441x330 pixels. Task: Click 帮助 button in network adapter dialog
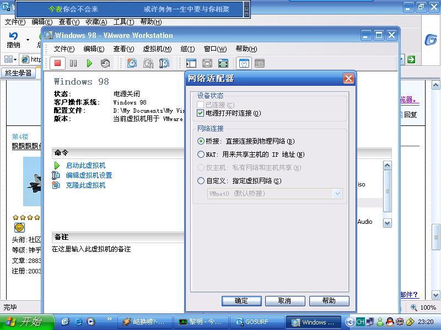(x=329, y=301)
